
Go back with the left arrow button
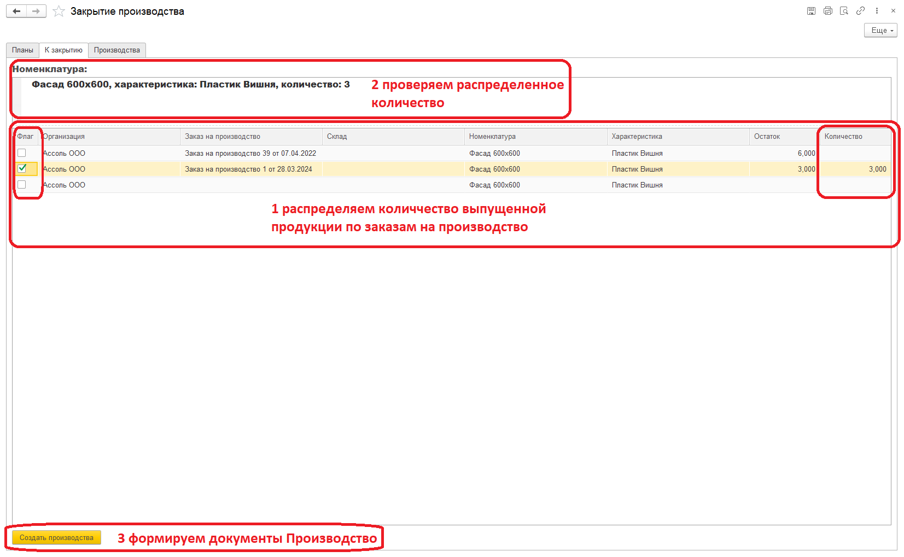(16, 11)
